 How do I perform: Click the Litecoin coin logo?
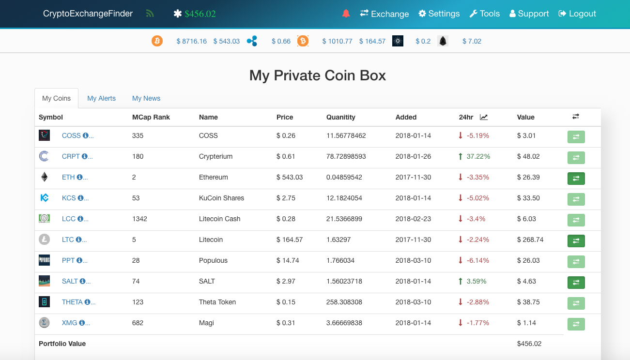click(x=44, y=240)
